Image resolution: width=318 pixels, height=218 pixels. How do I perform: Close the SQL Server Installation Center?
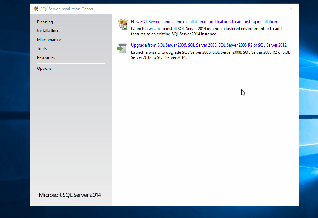(291, 9)
